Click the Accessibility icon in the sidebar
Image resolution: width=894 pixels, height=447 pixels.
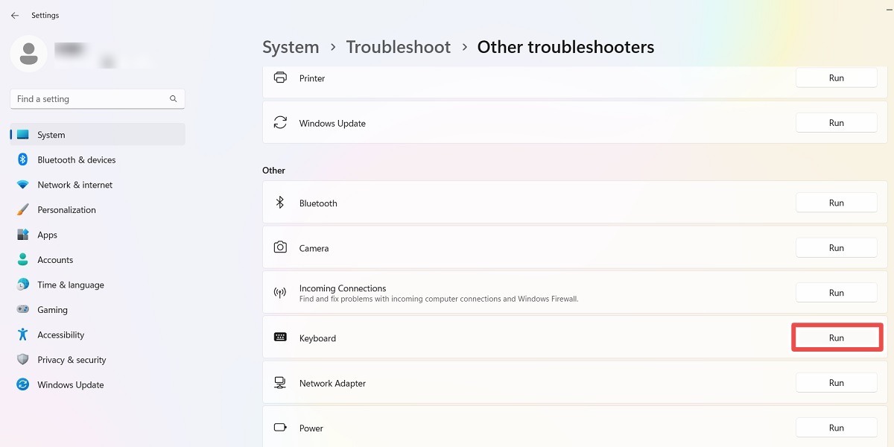22,335
